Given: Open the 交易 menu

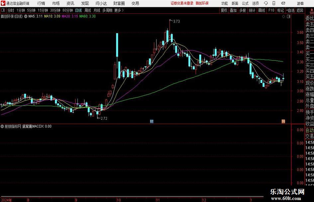Looking at the screenshot, I should coord(135,3).
